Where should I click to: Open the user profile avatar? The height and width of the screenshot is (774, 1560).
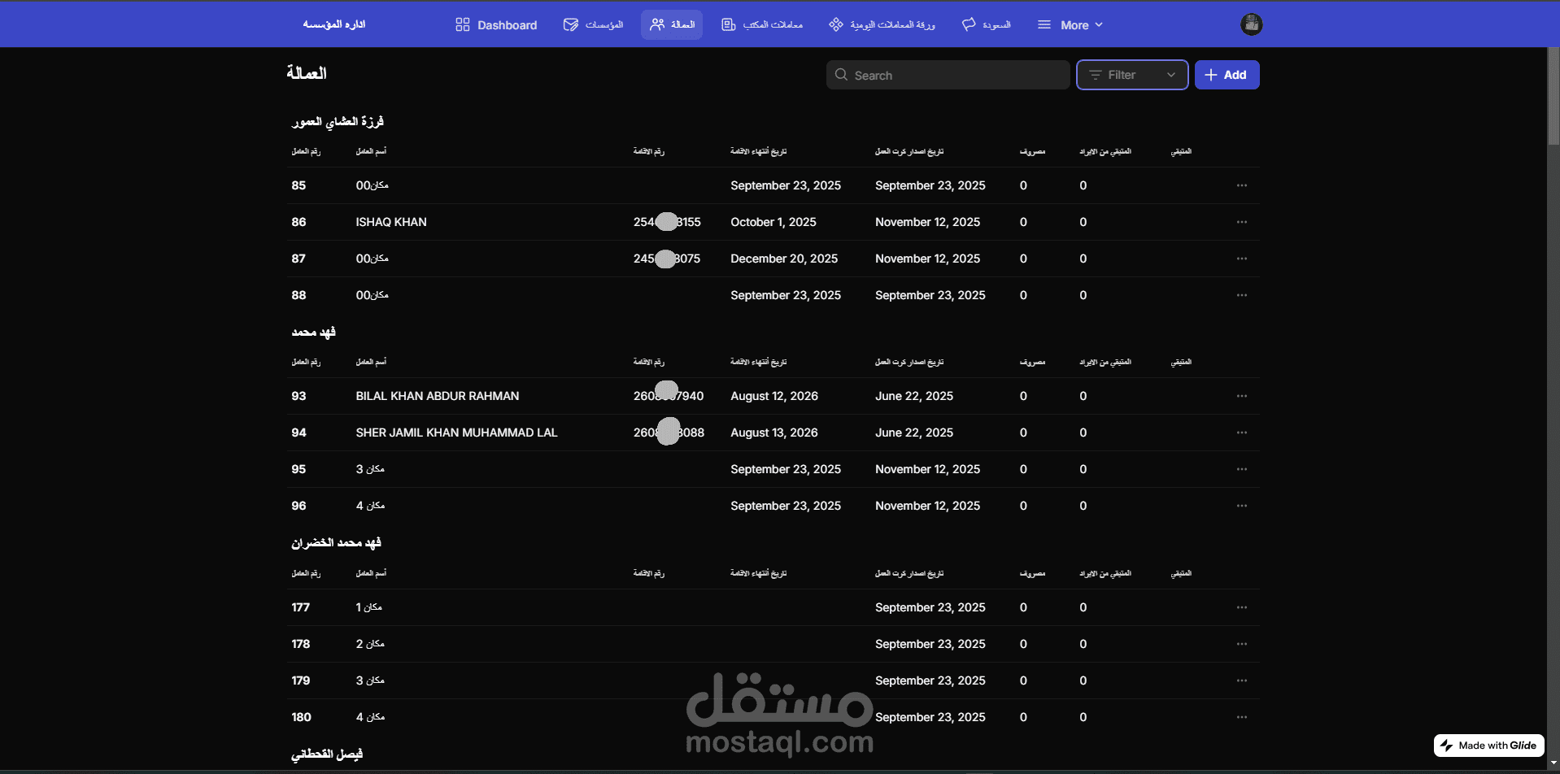point(1251,24)
